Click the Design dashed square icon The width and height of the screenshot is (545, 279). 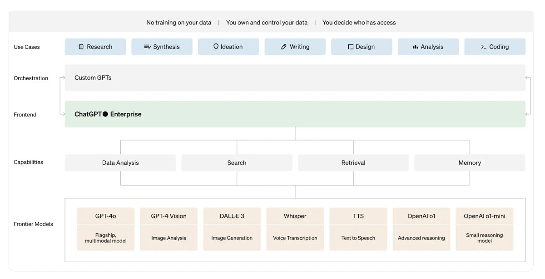point(351,47)
